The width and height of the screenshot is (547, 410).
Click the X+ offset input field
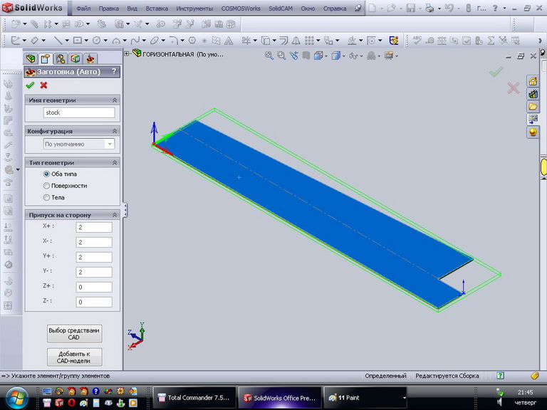point(94,227)
